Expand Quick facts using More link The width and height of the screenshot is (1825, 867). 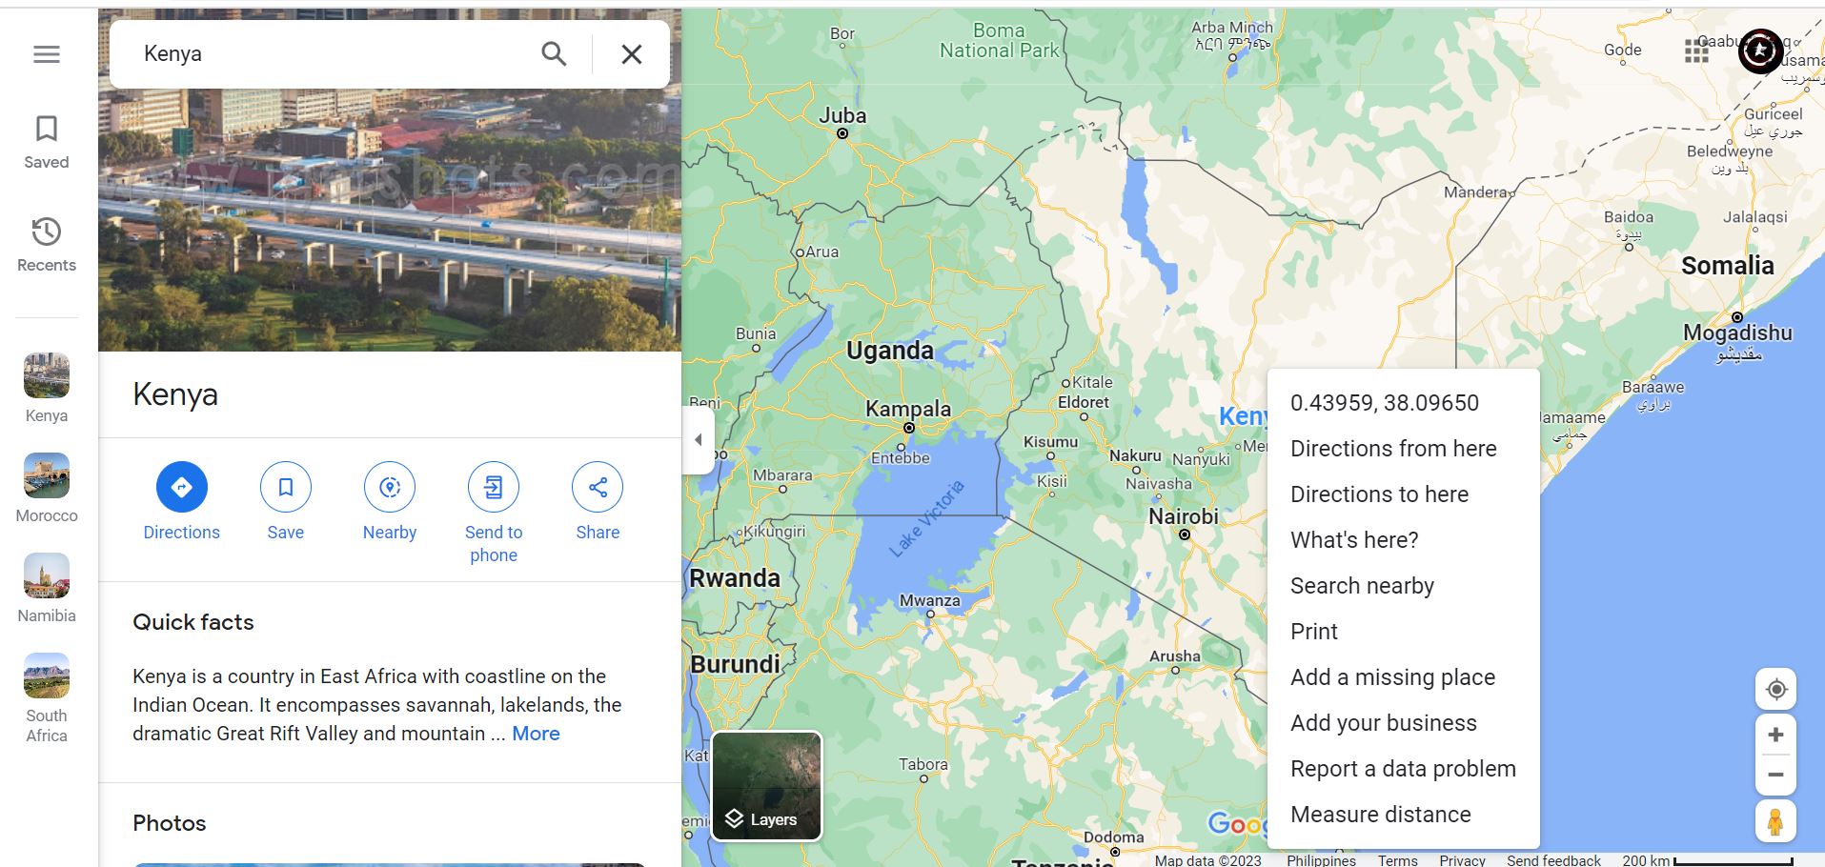click(536, 734)
